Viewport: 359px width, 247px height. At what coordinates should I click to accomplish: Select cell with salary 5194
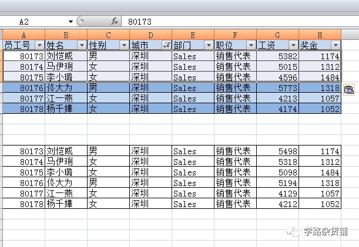coord(277,182)
